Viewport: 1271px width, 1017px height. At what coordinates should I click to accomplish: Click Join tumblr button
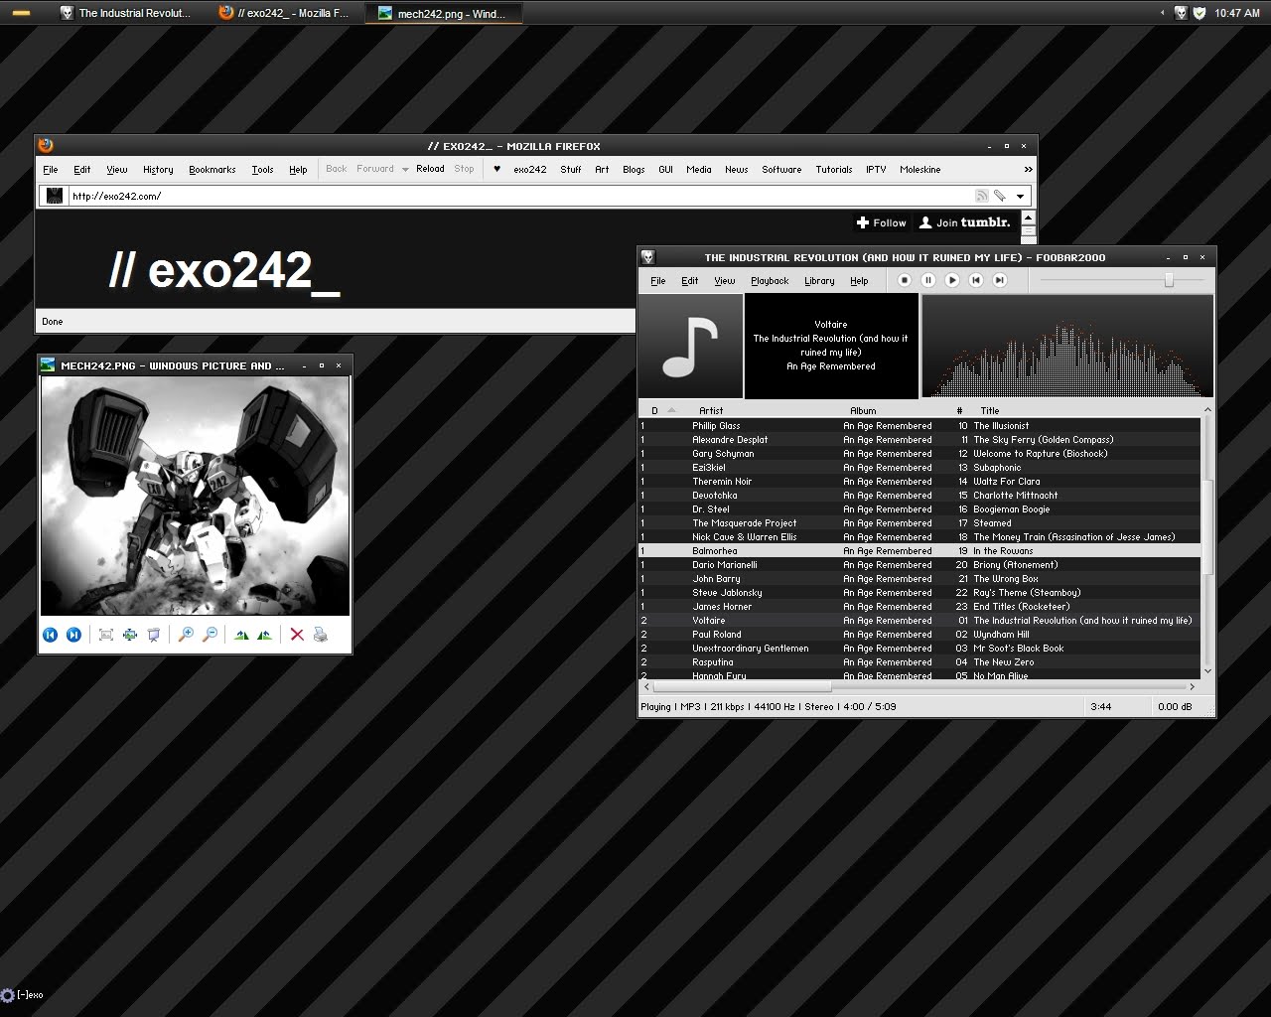964,222
